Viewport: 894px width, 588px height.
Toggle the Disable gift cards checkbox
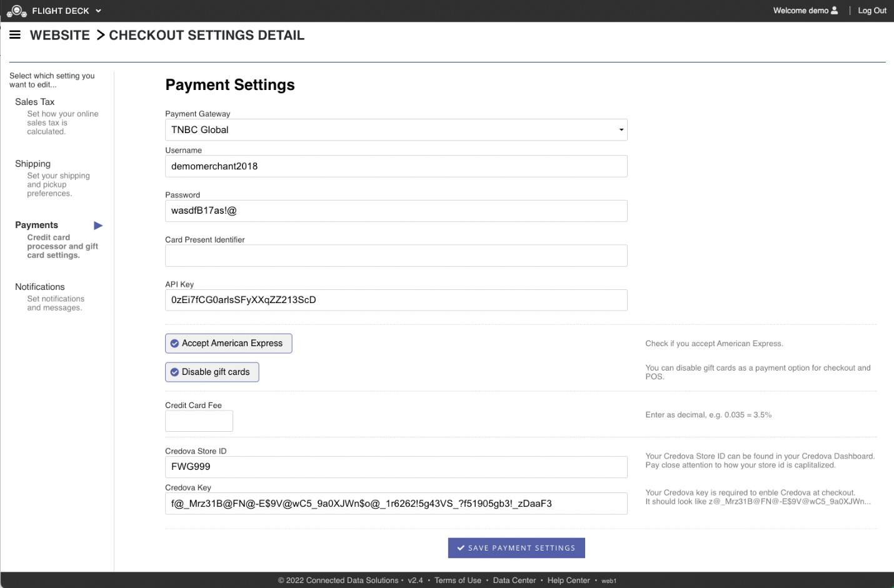pyautogui.click(x=175, y=372)
